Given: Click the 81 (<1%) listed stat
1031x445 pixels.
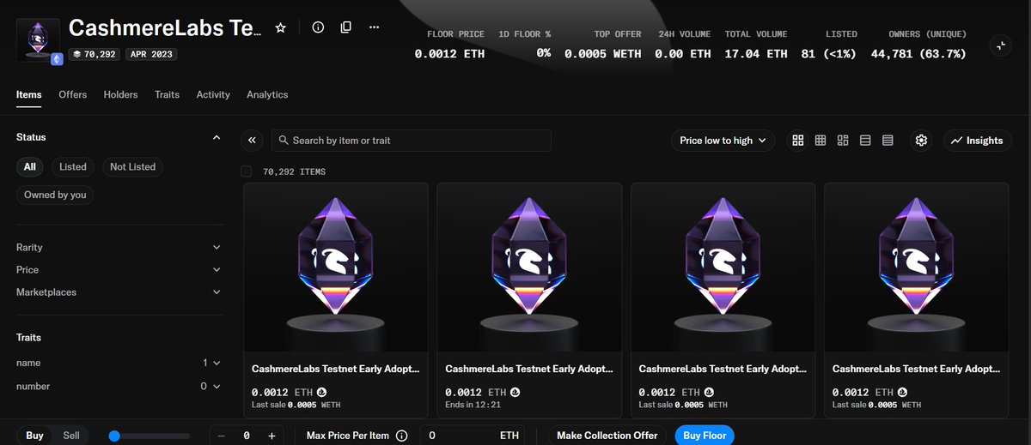Looking at the screenshot, I should (x=829, y=53).
